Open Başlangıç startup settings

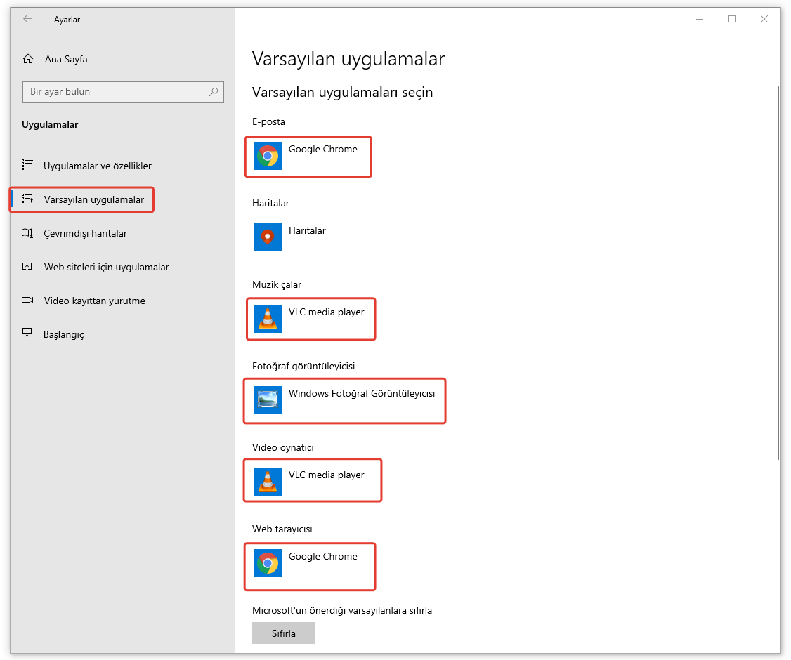(x=63, y=334)
